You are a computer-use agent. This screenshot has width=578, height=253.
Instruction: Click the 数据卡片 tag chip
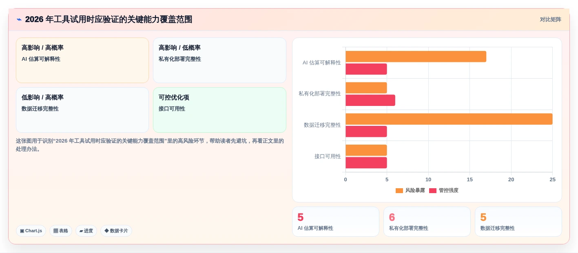[x=116, y=231]
